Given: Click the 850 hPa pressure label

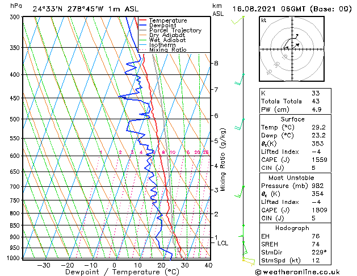Looking at the screenshot, I should coord(16,225).
